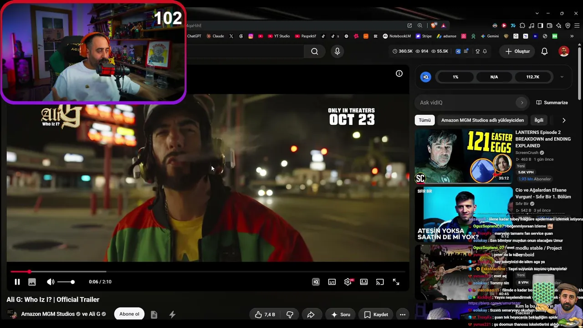Submit the Ask vidIQ question arrow

pos(522,102)
